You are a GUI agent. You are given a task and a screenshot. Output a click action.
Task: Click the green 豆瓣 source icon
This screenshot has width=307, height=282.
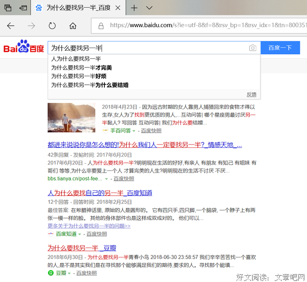(51, 273)
